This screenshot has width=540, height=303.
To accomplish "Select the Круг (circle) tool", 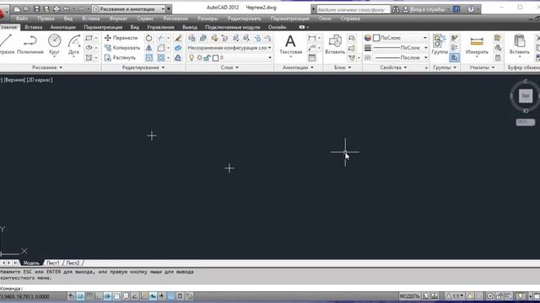I will tap(54, 45).
